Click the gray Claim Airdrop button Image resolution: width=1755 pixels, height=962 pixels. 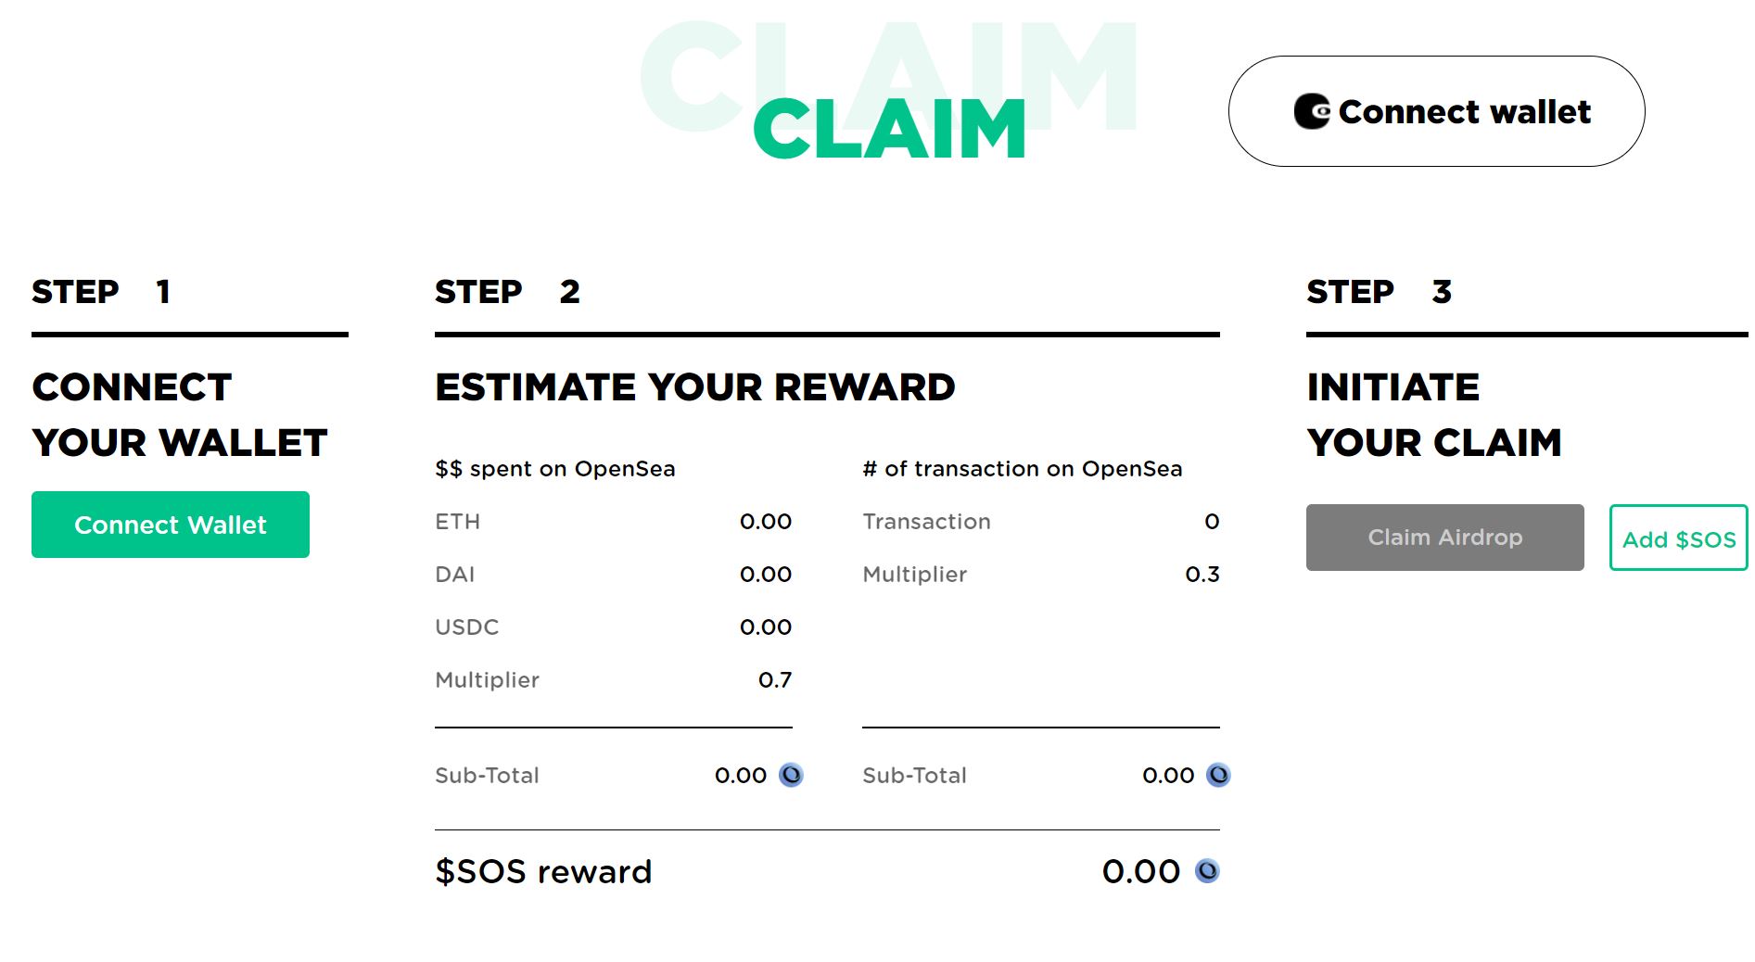[1444, 538]
